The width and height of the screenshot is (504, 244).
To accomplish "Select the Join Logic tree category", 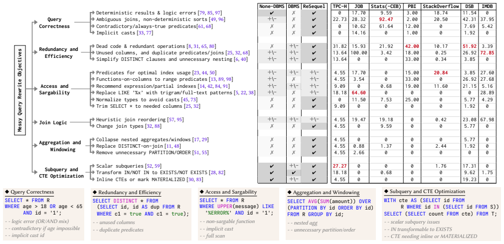I will 52,122.
